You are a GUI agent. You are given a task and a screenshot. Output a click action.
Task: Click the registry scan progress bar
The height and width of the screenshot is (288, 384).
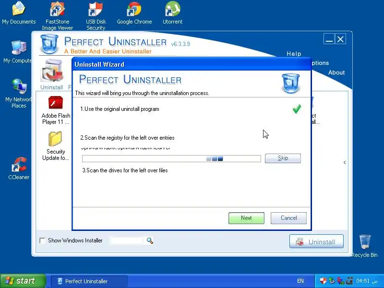click(171, 159)
